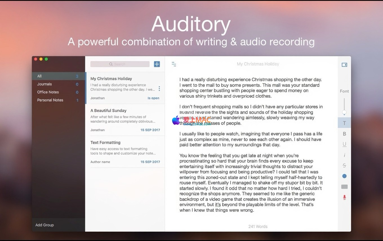
Task: Select the T text style icon
Action: tap(344, 123)
